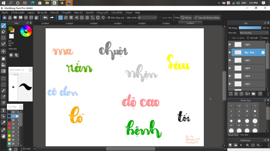The width and height of the screenshot is (270, 151).
Task: Zoom out on the Reference panel
Action: pyautogui.click(x=258, y=145)
